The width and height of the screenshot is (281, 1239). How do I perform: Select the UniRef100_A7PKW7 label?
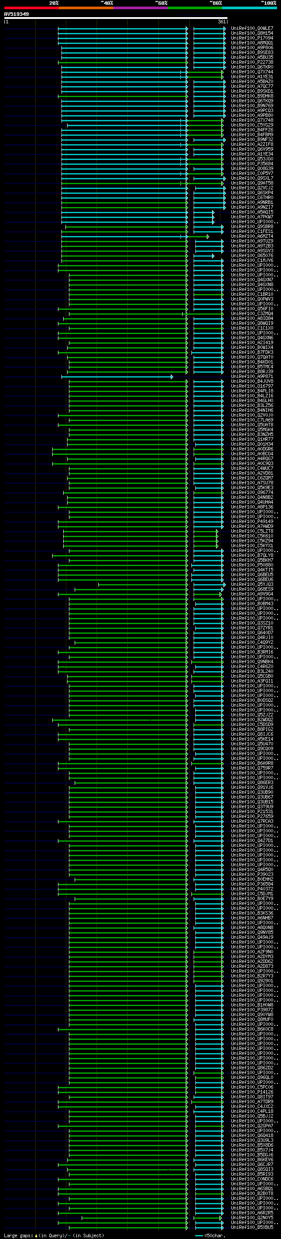click(x=252, y=217)
